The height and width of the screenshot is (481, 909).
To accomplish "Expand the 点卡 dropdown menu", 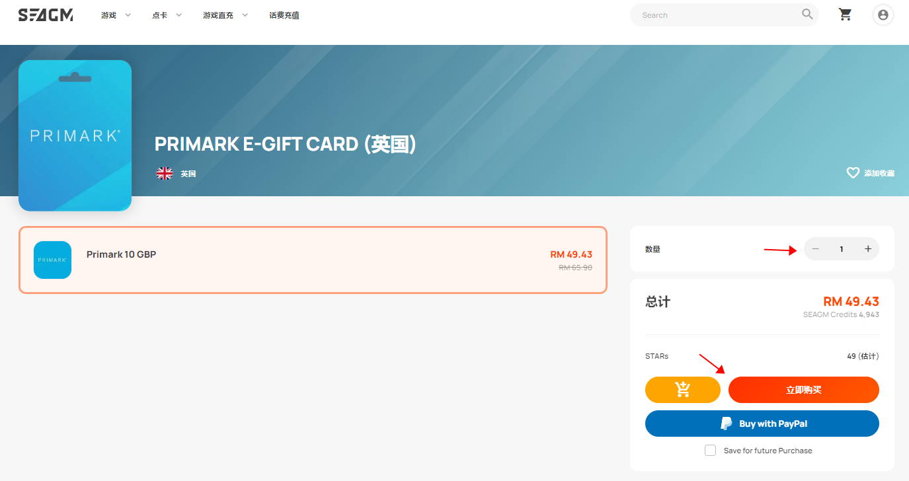I will 167,15.
